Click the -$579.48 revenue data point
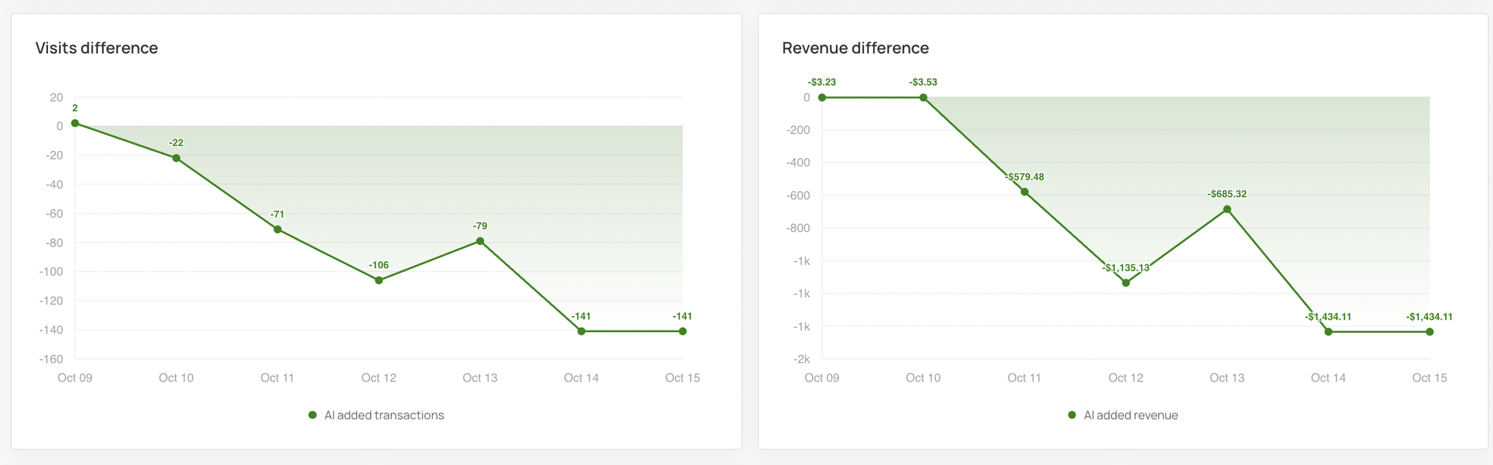 tap(1024, 192)
